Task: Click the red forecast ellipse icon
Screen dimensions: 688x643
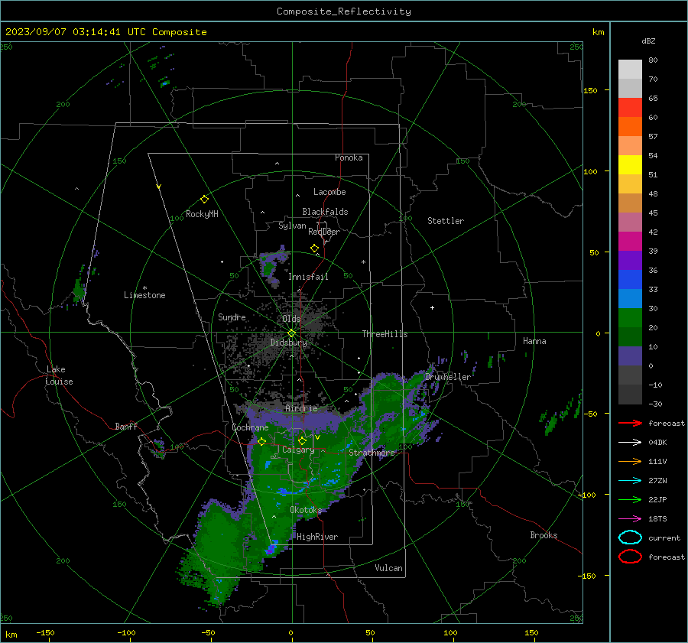Action: pyautogui.click(x=630, y=557)
